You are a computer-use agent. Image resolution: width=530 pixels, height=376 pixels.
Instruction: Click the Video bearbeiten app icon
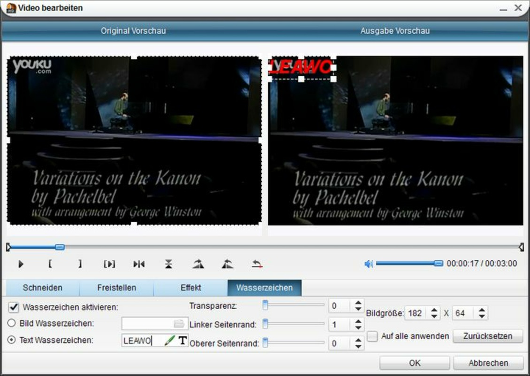click(x=11, y=8)
